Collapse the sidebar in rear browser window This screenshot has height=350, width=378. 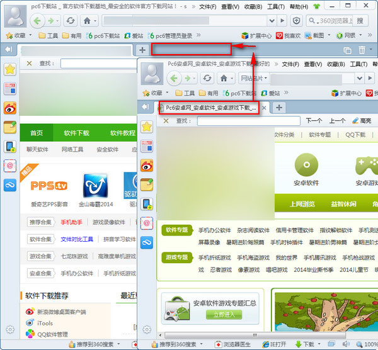(9, 49)
